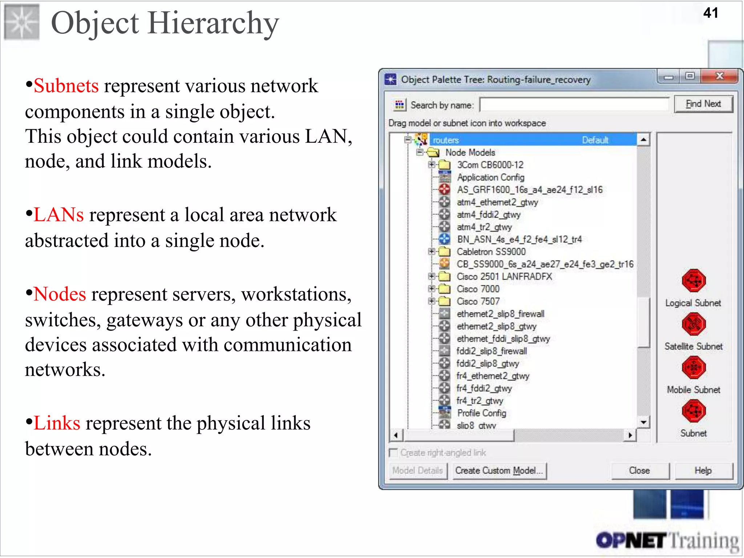This screenshot has height=558, width=744.
Task: Click the atm4_fddi2_gtwy gateway icon
Action: click(x=445, y=214)
